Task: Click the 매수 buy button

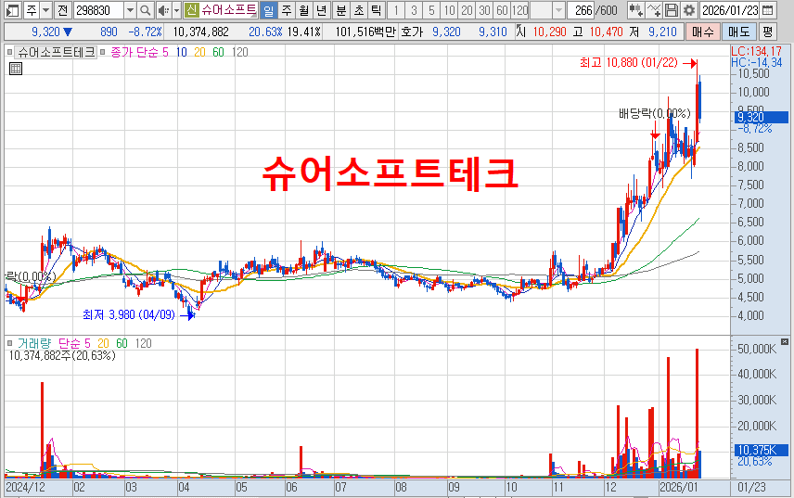Action: point(703,32)
